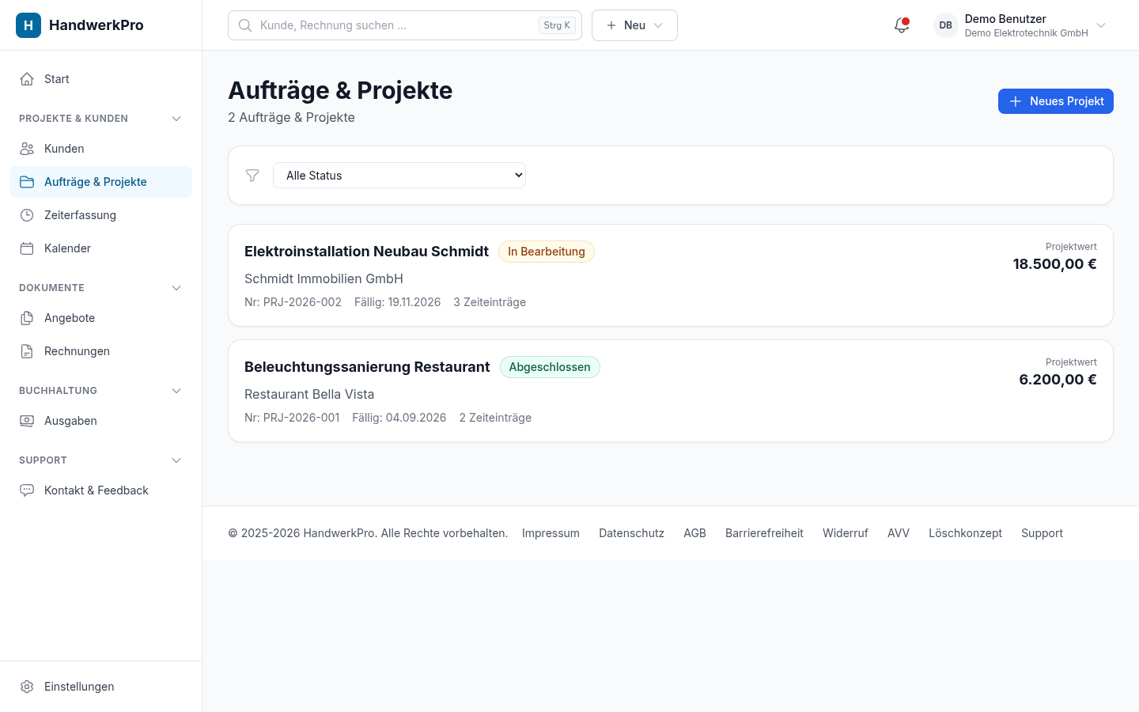
Task: Click the Start home icon
Action: tap(27, 79)
